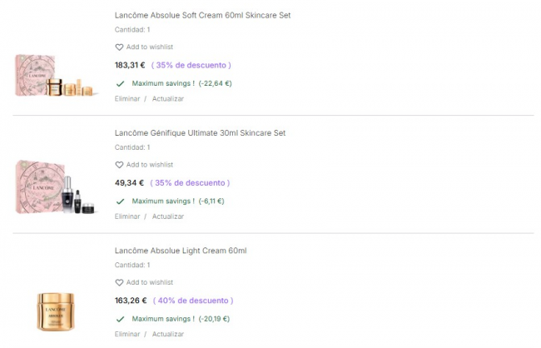Open Lancôme Absolue Light Cream 60ml title

pyautogui.click(x=181, y=251)
